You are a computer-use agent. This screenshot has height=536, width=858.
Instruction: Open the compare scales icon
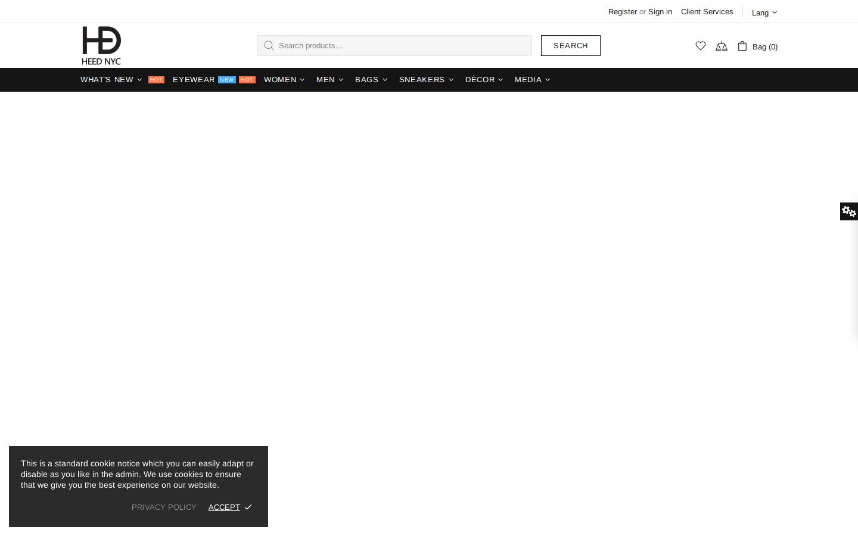(722, 46)
